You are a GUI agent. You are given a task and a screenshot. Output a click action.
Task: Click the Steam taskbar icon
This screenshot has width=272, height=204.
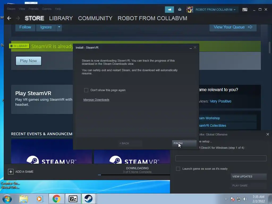click(x=88, y=199)
